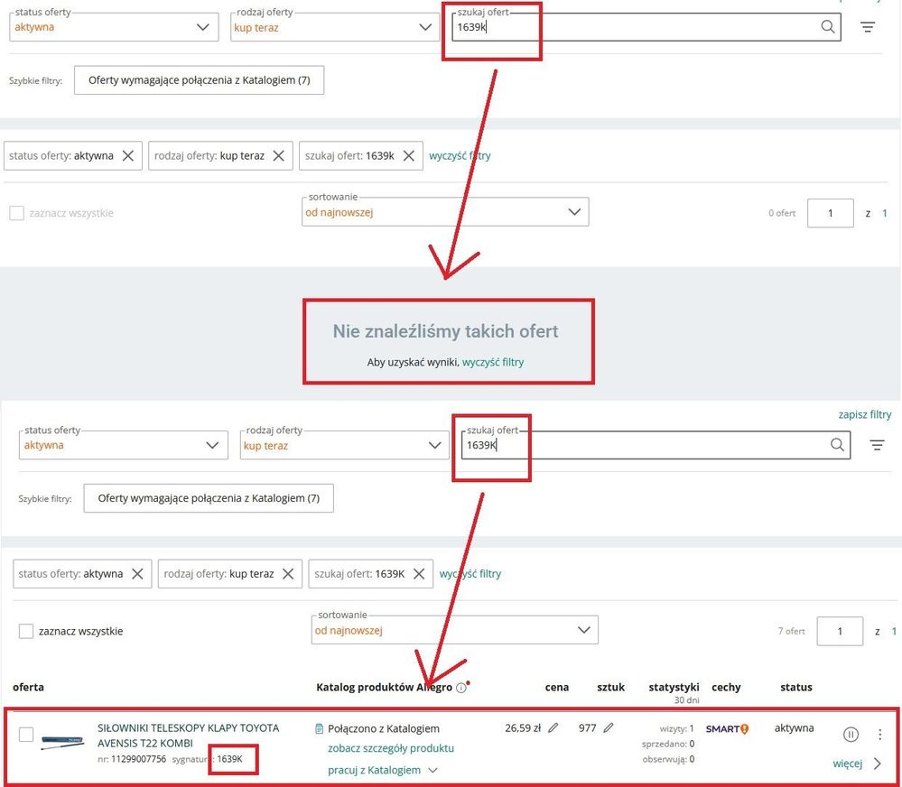Click the 'cechy' column header
902x787 pixels.
pyautogui.click(x=726, y=687)
